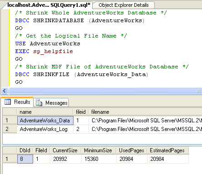Select the EstimatedPages value 20984

click(168, 159)
